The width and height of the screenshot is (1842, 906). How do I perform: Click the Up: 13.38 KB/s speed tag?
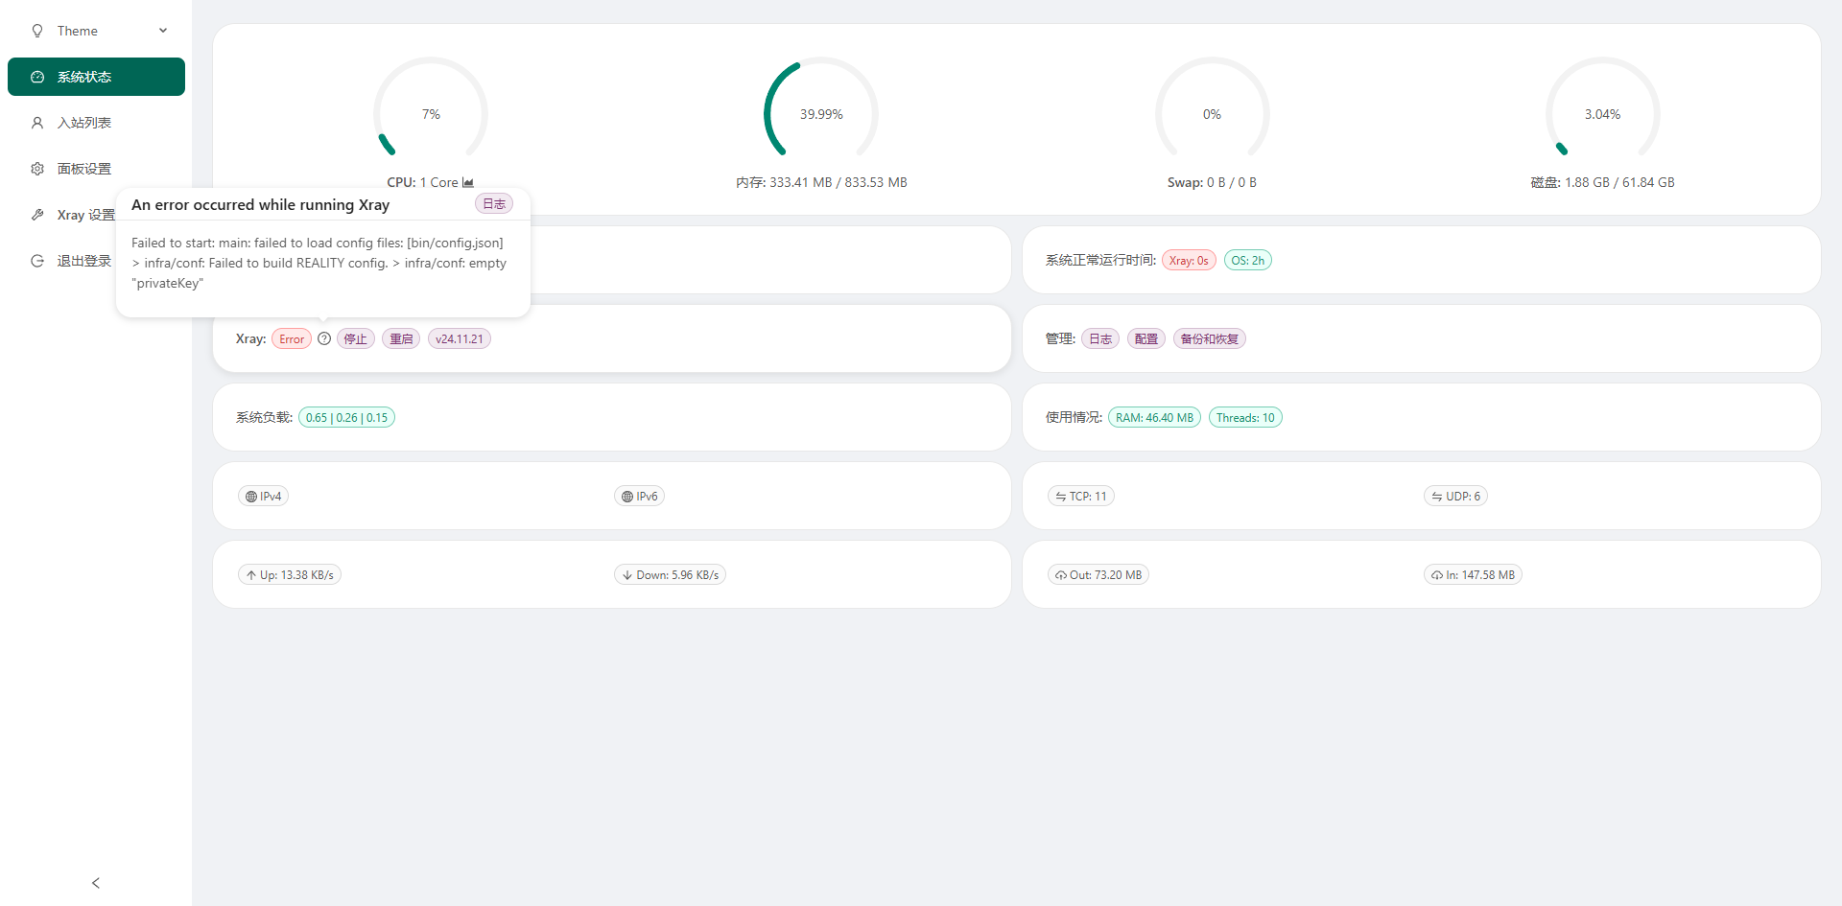pyautogui.click(x=290, y=574)
